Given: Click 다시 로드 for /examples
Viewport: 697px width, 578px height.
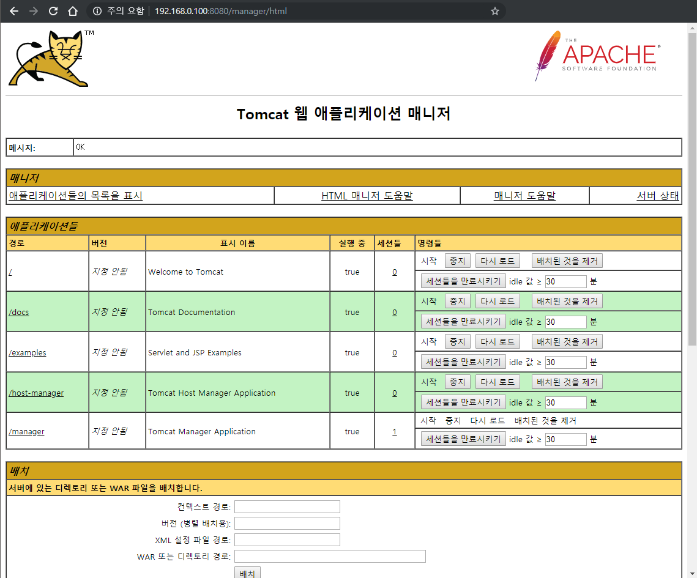Looking at the screenshot, I should tap(498, 342).
